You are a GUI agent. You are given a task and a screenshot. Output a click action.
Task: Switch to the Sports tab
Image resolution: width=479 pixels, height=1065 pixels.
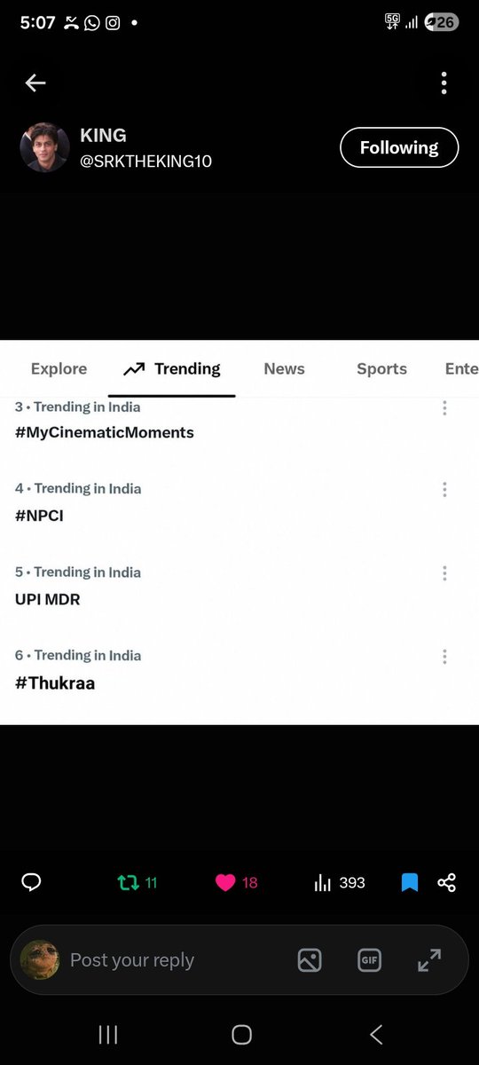coord(381,368)
